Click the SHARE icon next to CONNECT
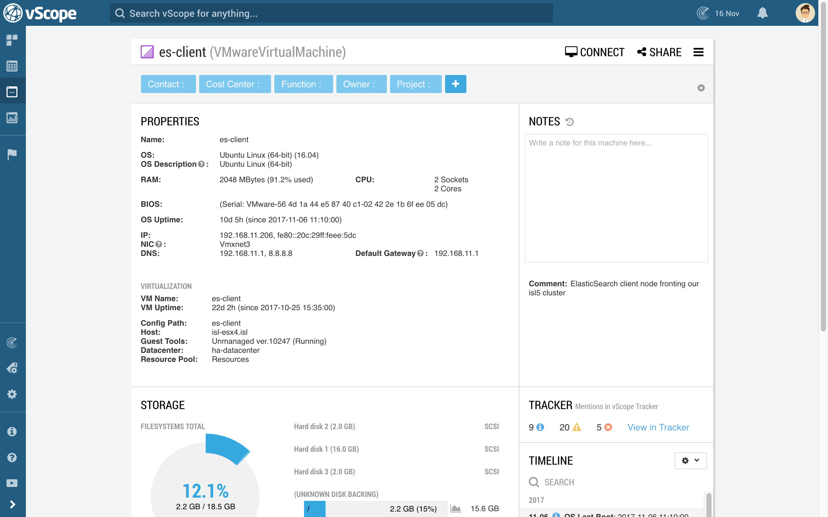Image resolution: width=828 pixels, height=517 pixels. (642, 52)
